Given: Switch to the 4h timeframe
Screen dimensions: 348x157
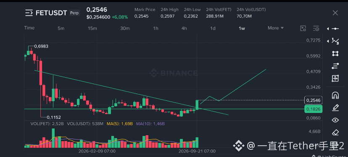Looking at the screenshot, I should (184, 29).
